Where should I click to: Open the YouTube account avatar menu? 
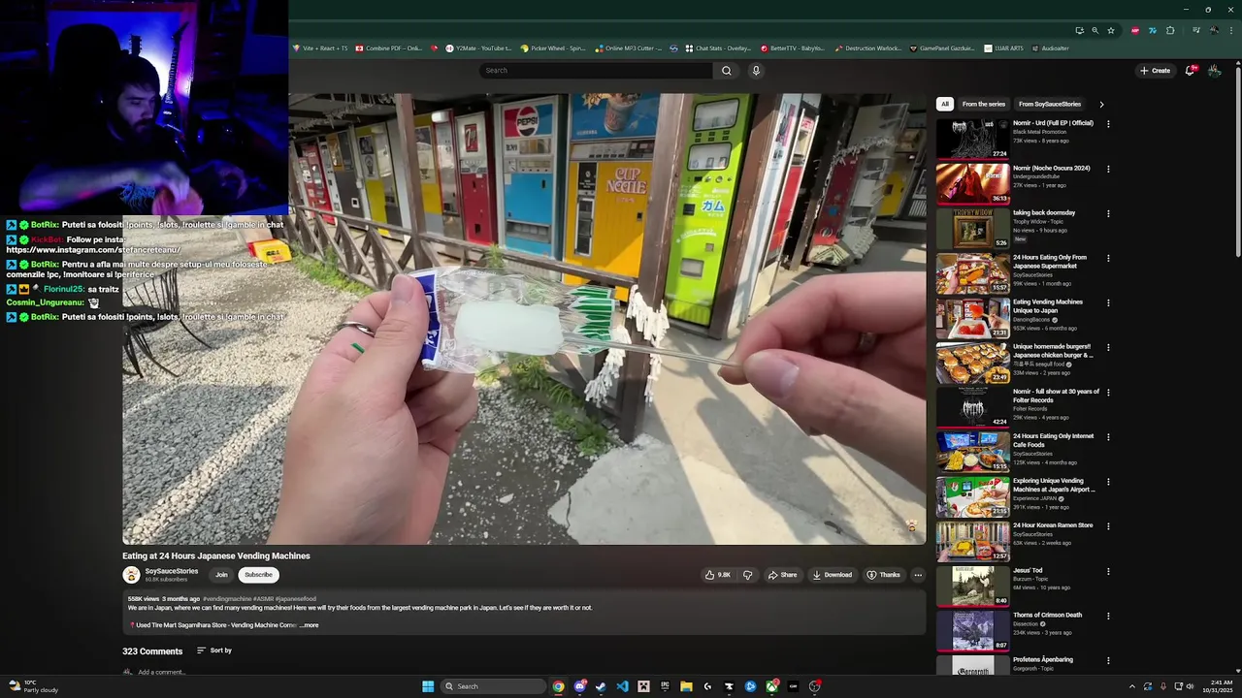click(x=1214, y=70)
